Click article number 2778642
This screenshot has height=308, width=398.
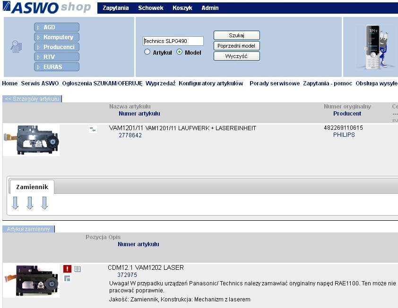pos(130,135)
